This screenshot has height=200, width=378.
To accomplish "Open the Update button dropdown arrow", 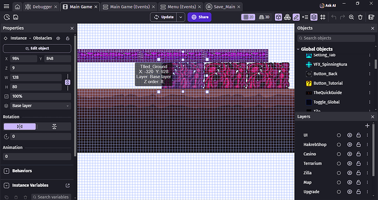I will (x=181, y=17).
